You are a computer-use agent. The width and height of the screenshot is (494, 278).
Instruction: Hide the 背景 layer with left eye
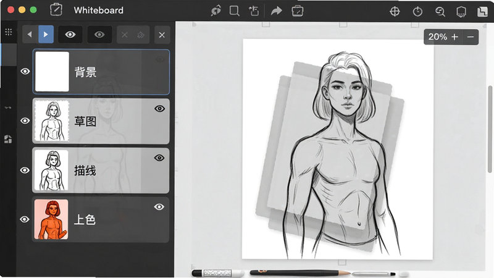[25, 72]
